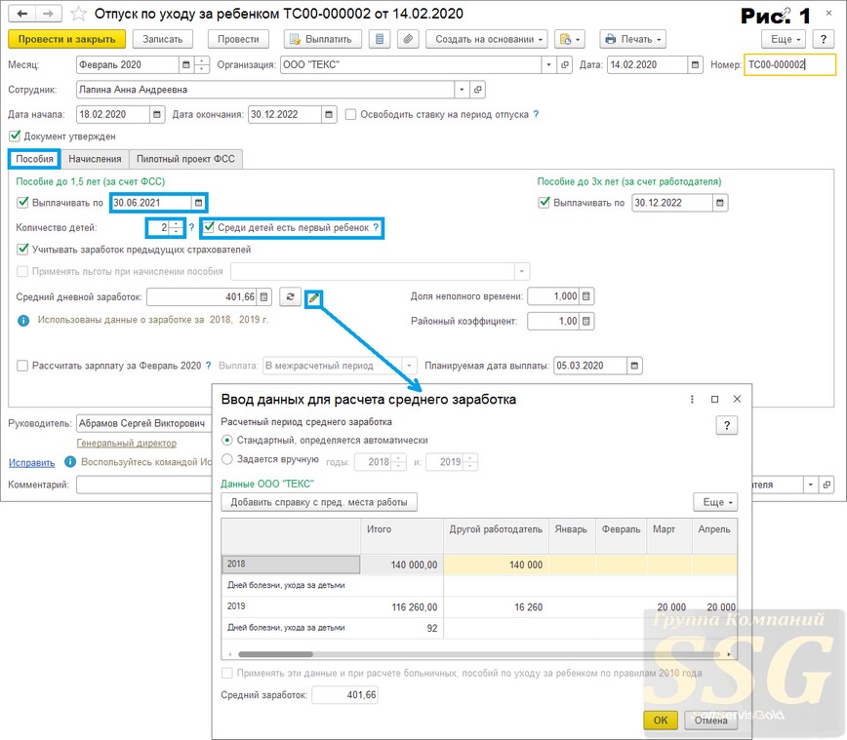Toggle Освободить ставку на период отпуска checkbox
The height and width of the screenshot is (740, 847).
click(x=350, y=114)
